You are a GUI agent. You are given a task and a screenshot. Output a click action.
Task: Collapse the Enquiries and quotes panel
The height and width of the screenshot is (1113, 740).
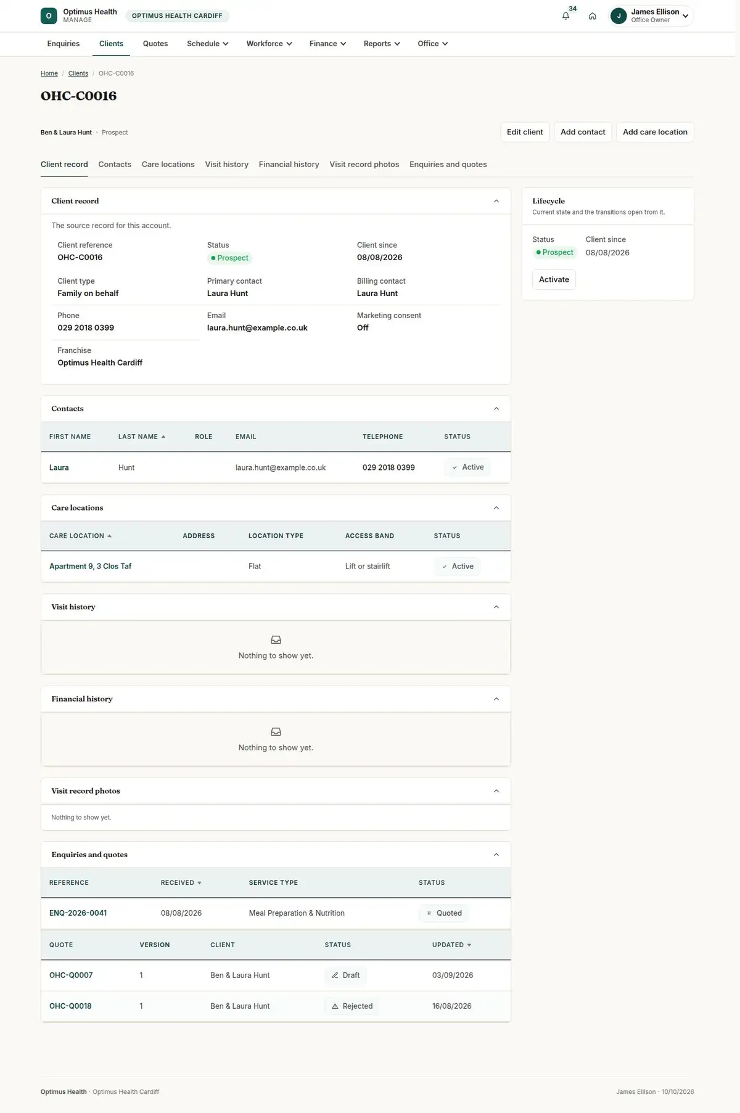pyautogui.click(x=496, y=855)
